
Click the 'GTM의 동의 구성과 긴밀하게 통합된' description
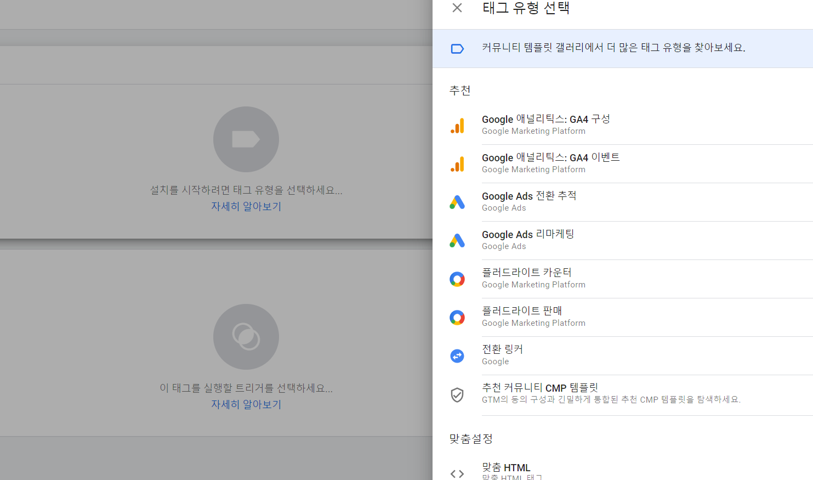pyautogui.click(x=611, y=399)
